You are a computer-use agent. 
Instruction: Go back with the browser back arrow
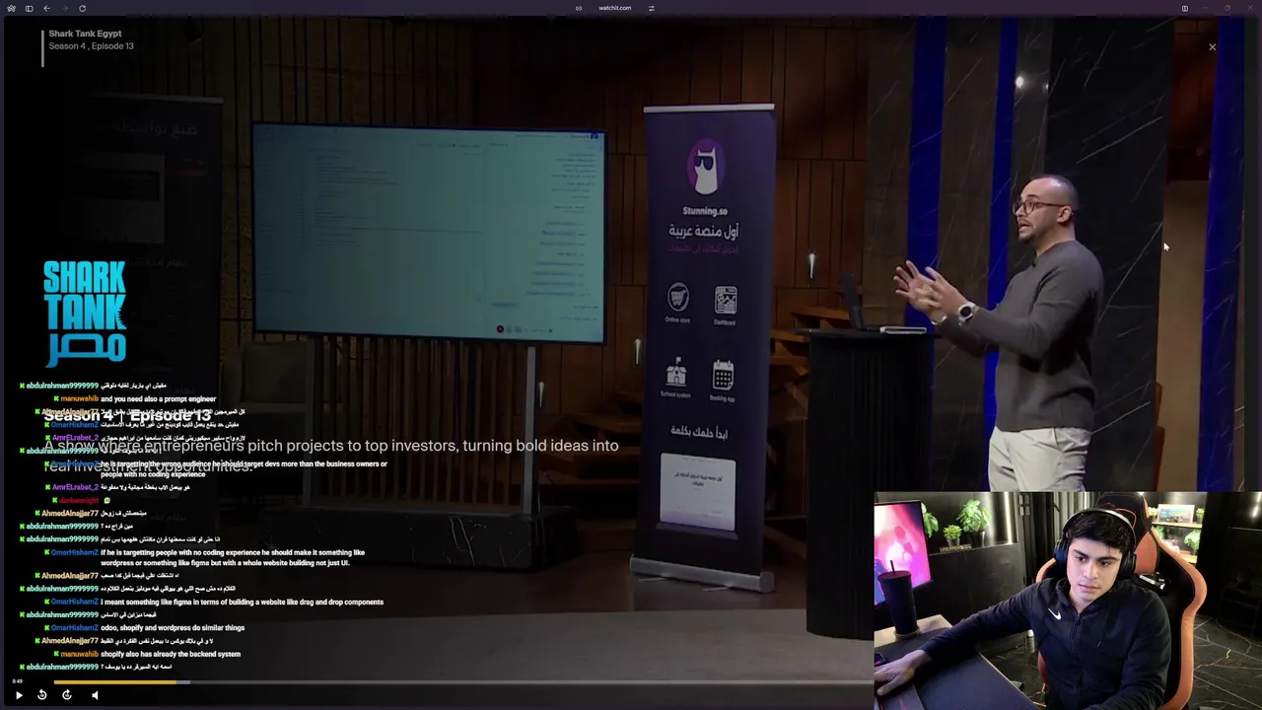click(x=46, y=8)
